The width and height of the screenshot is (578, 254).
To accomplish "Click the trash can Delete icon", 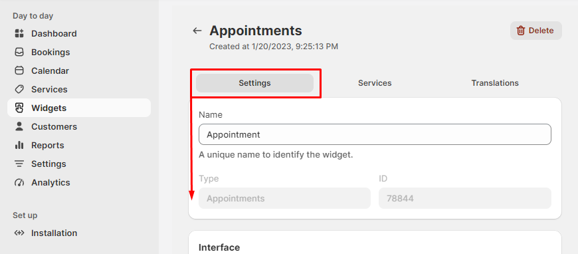I will (521, 31).
